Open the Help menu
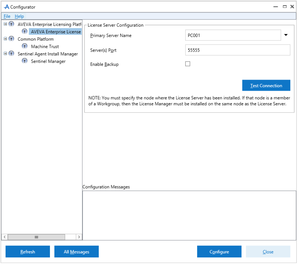The height and width of the screenshot is (265, 299). pyautogui.click(x=20, y=16)
